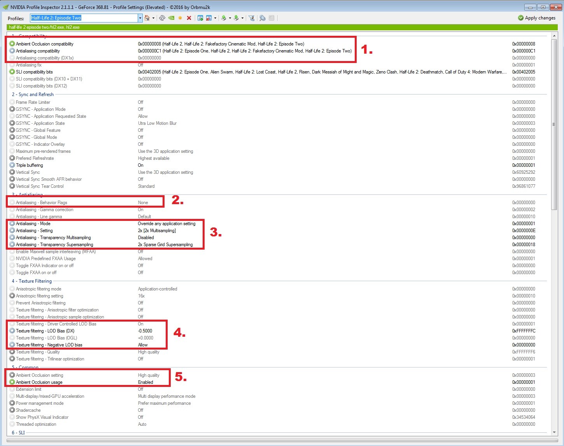
Task: Select NVIDIA Predefined FXAA Usage row
Action: pos(277,259)
